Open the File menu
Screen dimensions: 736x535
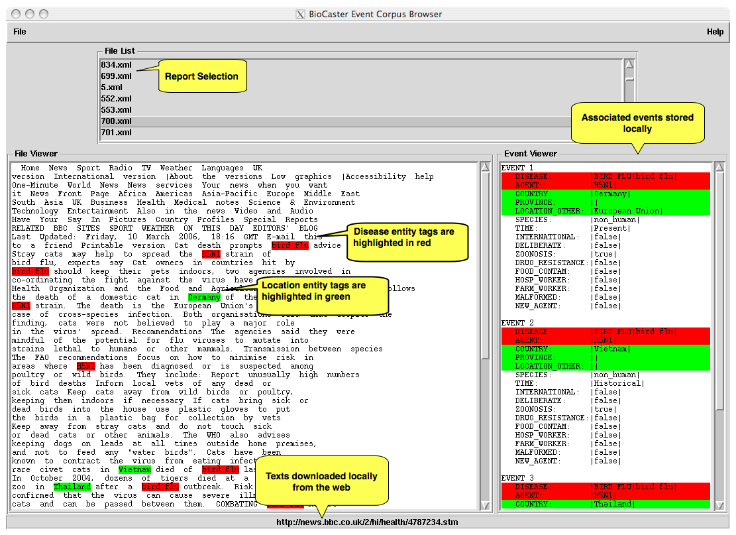click(20, 32)
